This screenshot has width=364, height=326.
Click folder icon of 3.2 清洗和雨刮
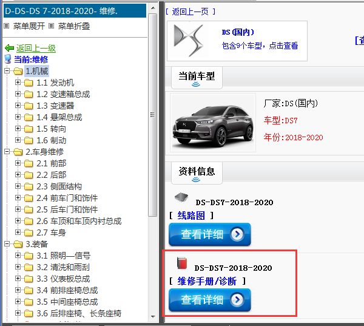(29, 267)
